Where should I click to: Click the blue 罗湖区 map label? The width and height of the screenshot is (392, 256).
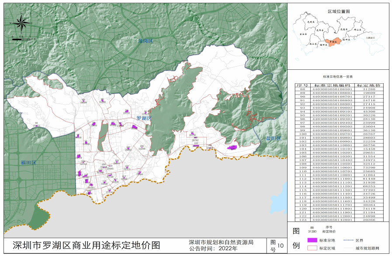coord(144,119)
